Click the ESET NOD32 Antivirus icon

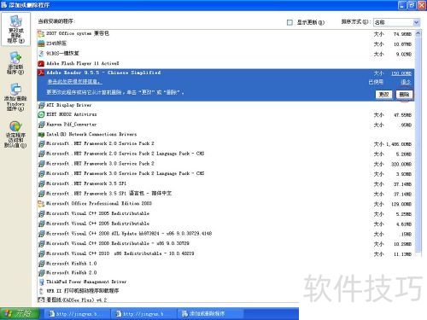(41, 114)
